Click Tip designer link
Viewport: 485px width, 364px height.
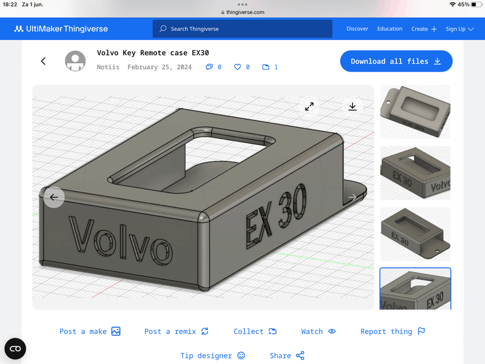[213, 356]
